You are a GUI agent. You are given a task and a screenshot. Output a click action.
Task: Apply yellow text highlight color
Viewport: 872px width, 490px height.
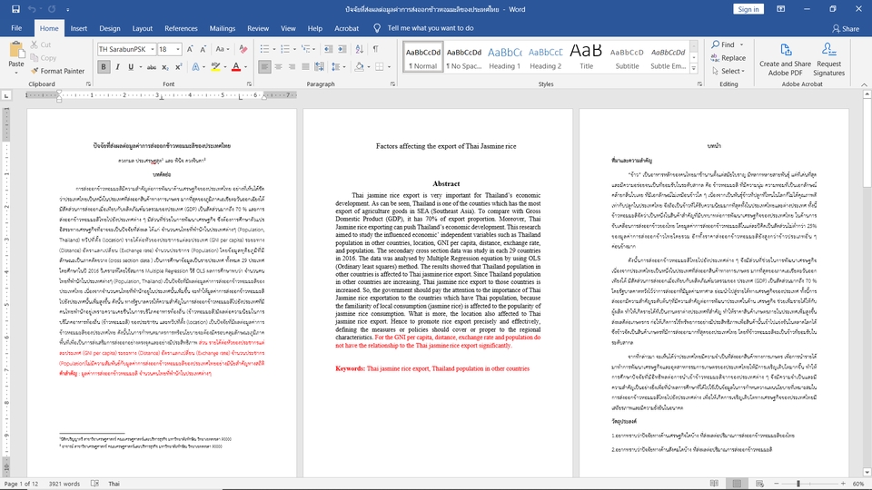coord(215,67)
